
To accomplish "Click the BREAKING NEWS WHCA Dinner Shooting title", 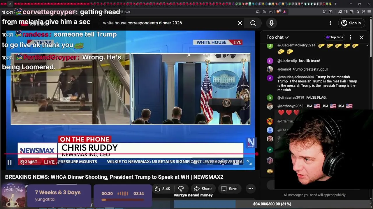I will point(114,177).
